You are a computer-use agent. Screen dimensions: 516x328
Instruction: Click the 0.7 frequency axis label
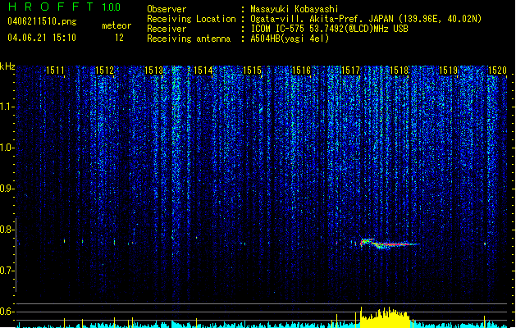pyautogui.click(x=7, y=271)
